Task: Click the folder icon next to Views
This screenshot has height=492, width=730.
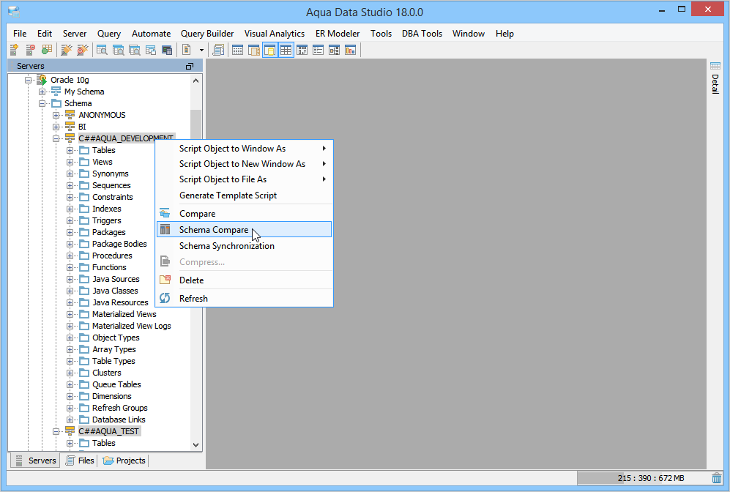Action: click(84, 162)
